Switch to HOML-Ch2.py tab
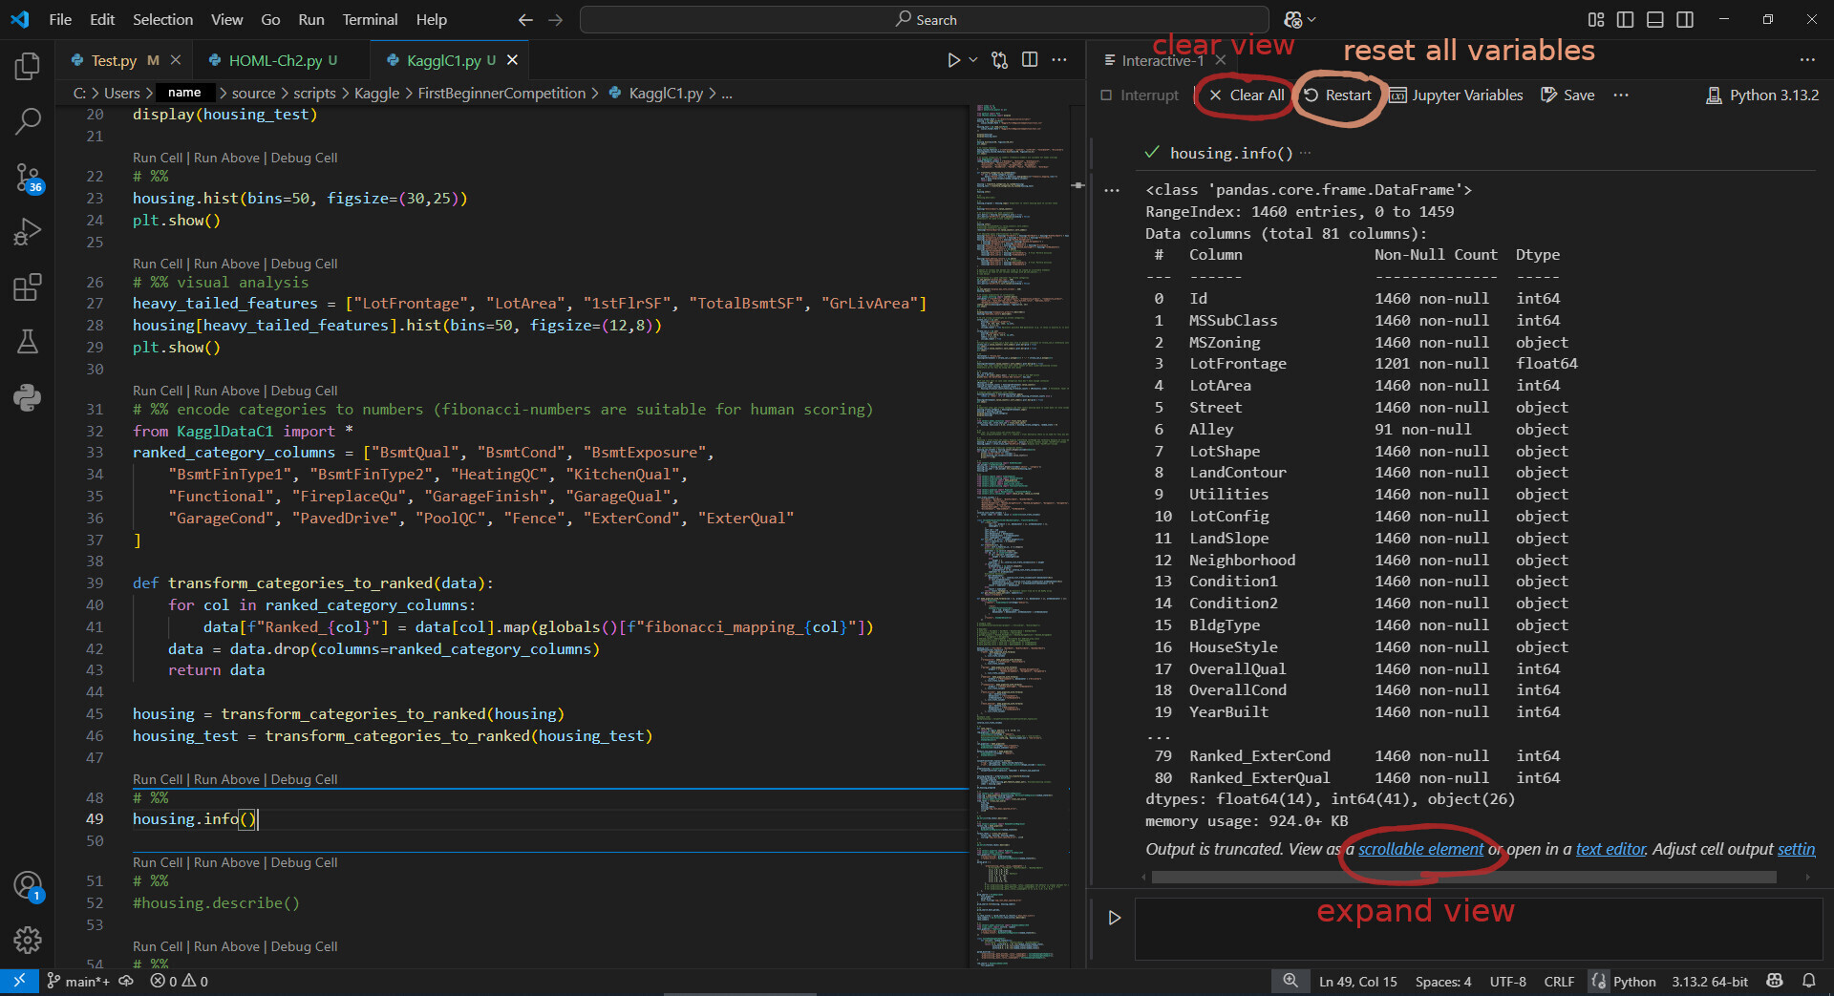1834x996 pixels. 275,60
